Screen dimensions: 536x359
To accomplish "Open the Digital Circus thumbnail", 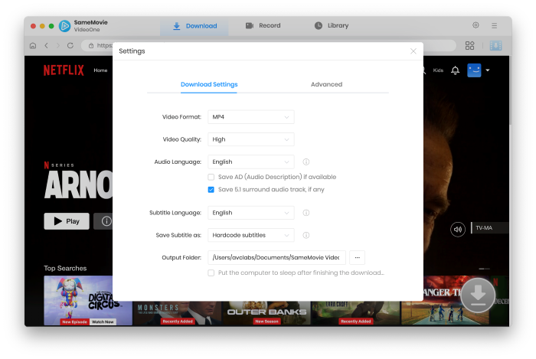I will pos(88,301).
